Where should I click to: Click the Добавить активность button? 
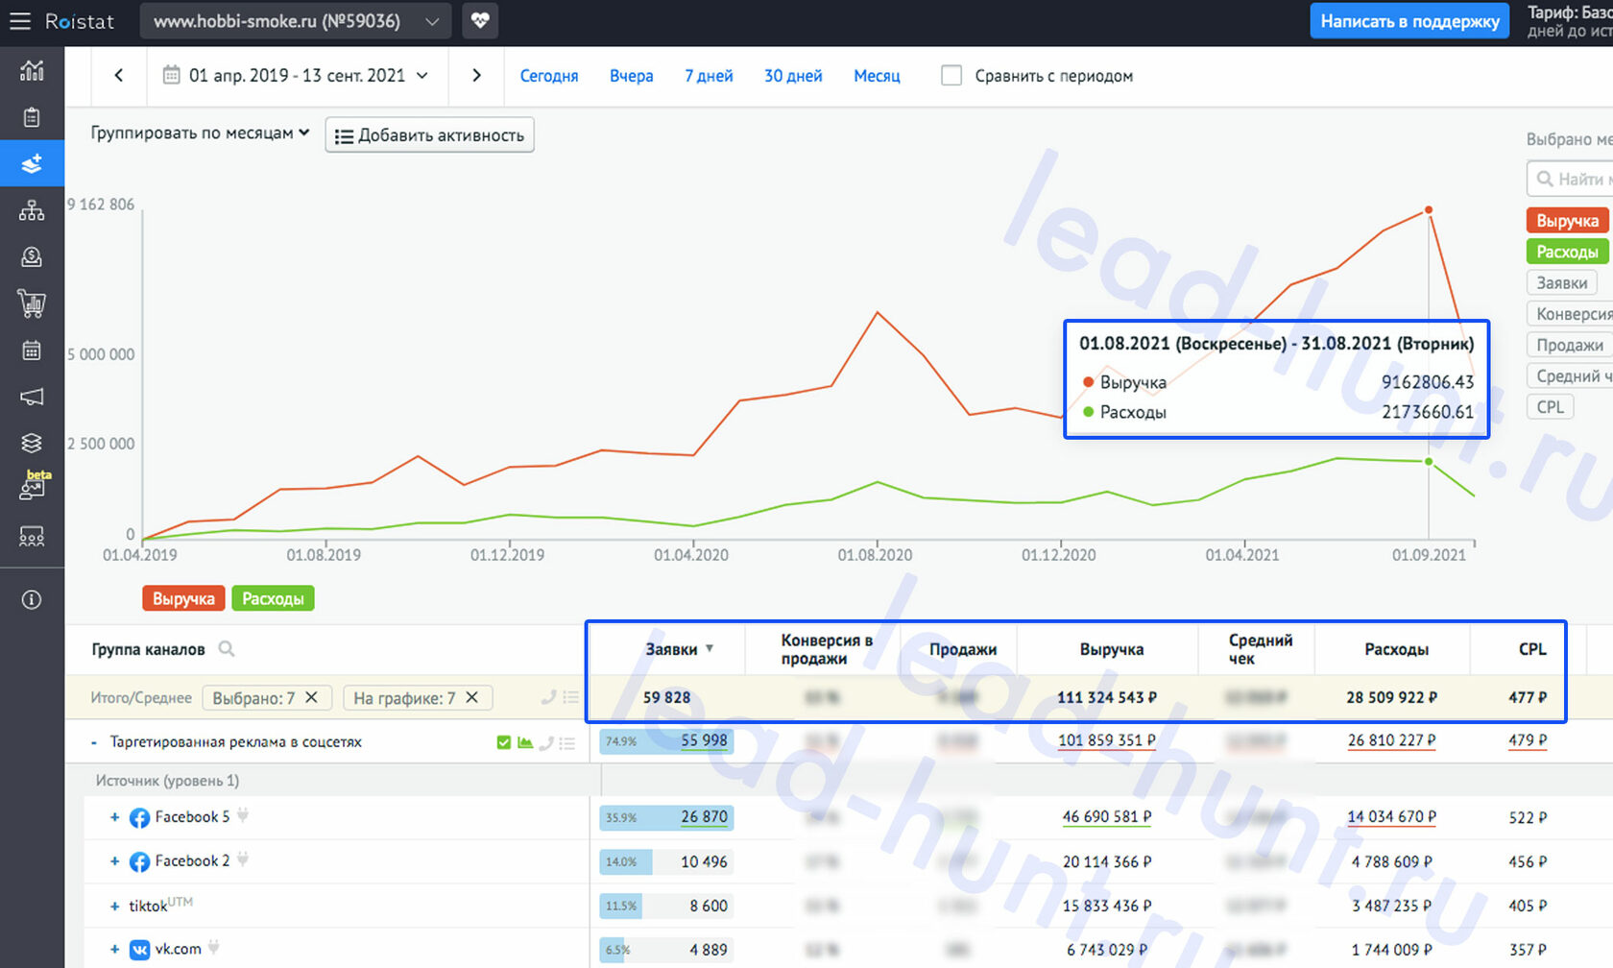click(x=429, y=135)
